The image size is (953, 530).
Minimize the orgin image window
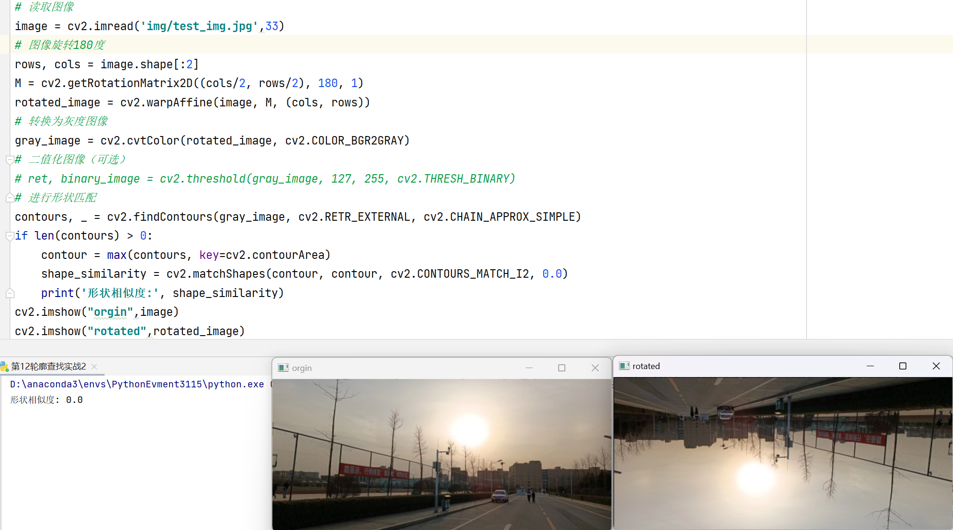coord(529,368)
